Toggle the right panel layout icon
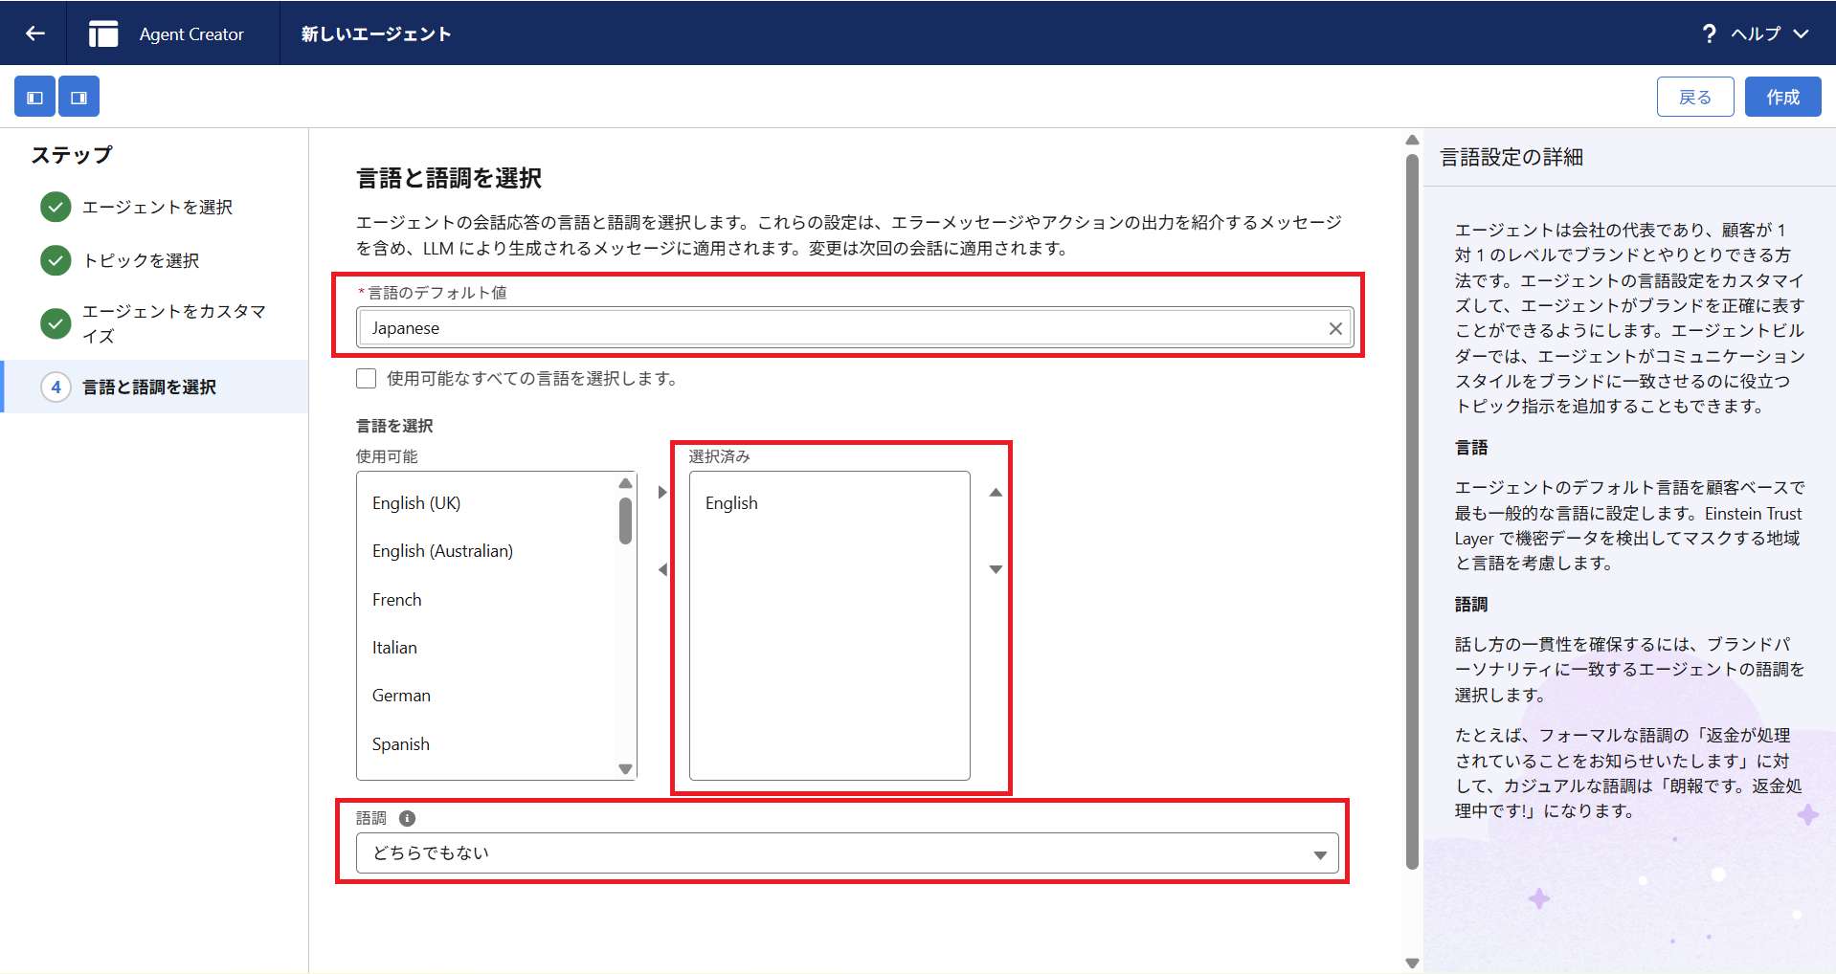Image resolution: width=1836 pixels, height=974 pixels. (x=78, y=97)
